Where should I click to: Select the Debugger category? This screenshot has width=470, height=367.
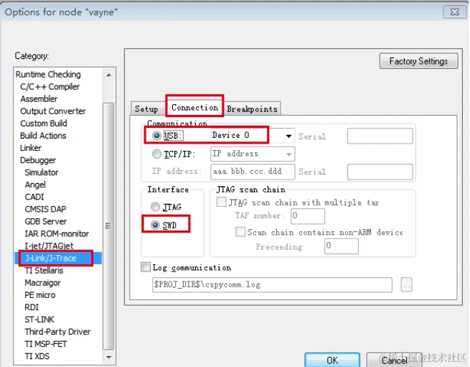(x=38, y=160)
